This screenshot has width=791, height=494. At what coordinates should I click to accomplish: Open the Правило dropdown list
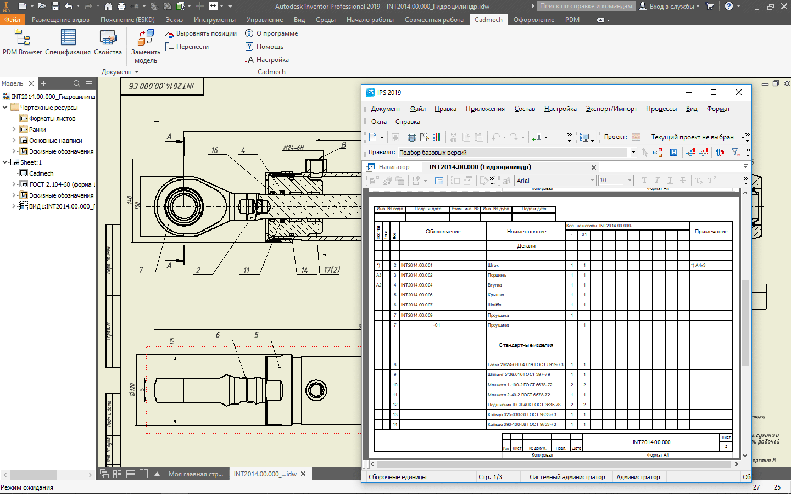tap(633, 153)
